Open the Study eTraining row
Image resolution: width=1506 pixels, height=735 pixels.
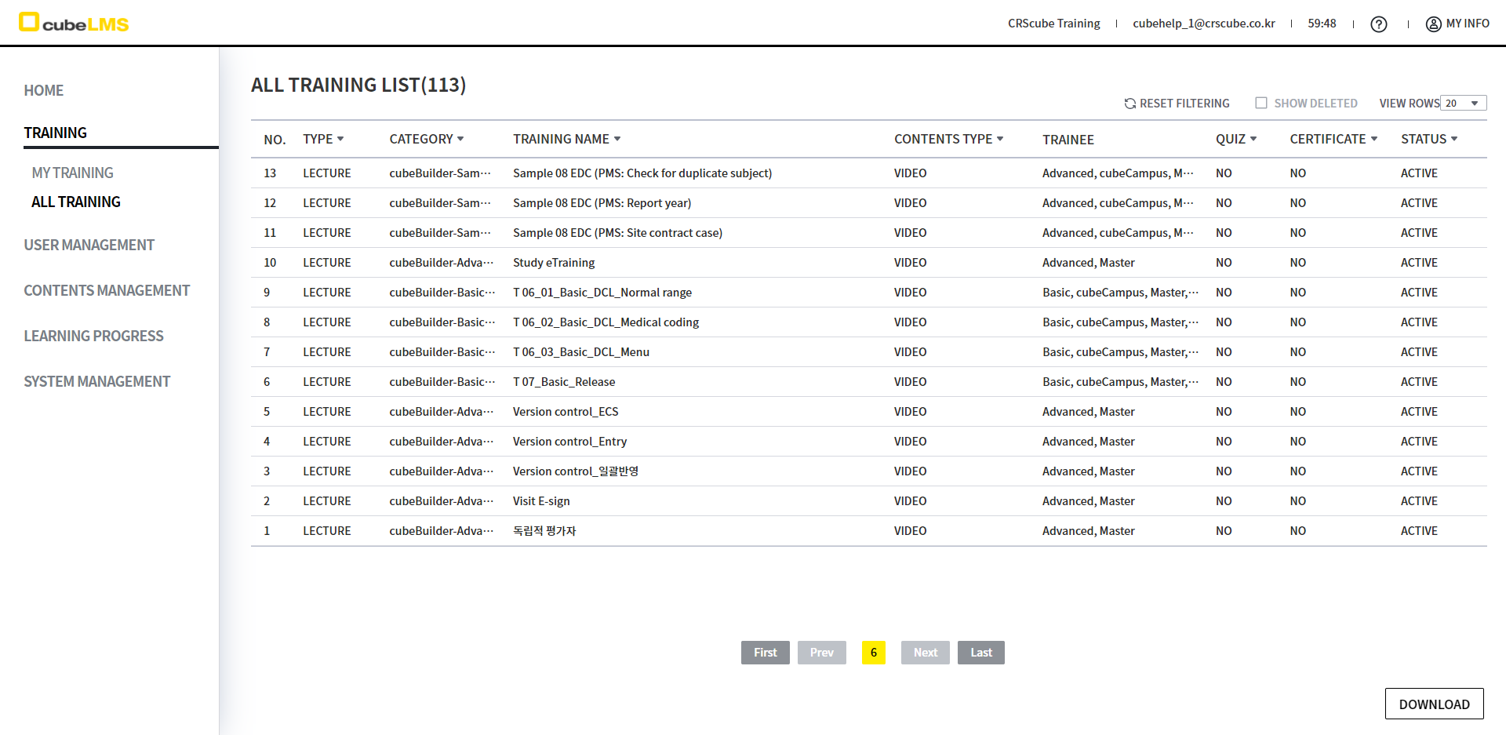click(x=554, y=263)
